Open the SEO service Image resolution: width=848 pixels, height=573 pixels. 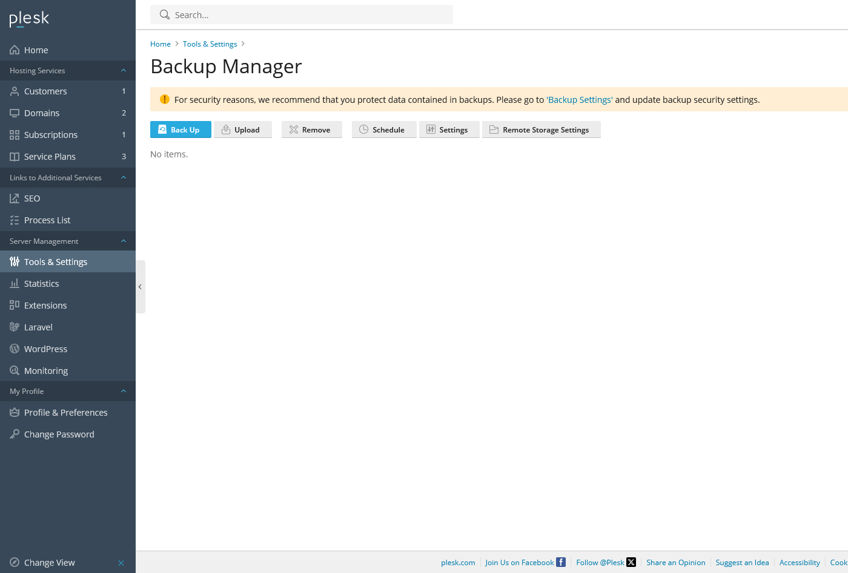click(31, 198)
